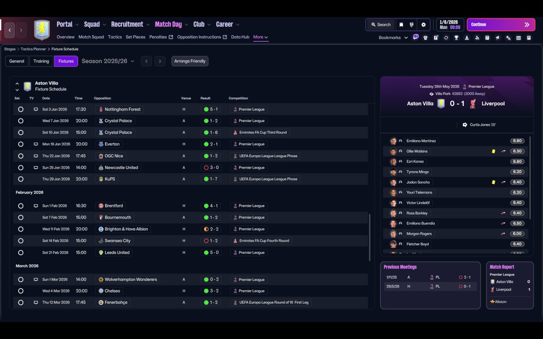
Task: Click the exclamation alert icon in bookmarks bar
Action: [x=436, y=38]
